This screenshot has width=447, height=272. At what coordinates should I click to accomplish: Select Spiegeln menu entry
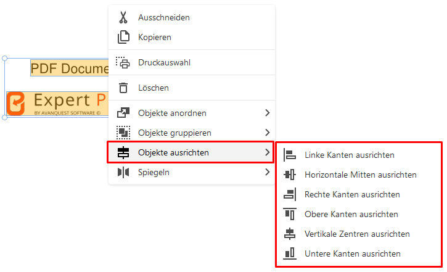click(191, 172)
